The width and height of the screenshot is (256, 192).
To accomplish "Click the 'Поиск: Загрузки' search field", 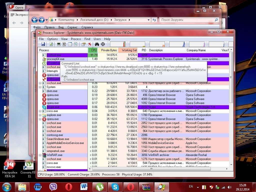I will [189, 20].
